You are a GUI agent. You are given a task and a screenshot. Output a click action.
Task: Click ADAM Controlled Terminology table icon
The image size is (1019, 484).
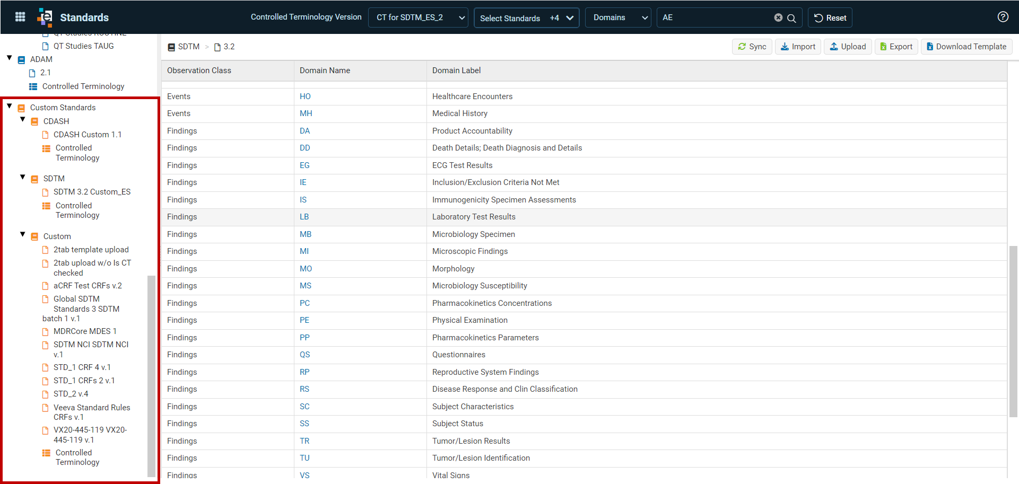[33, 87]
